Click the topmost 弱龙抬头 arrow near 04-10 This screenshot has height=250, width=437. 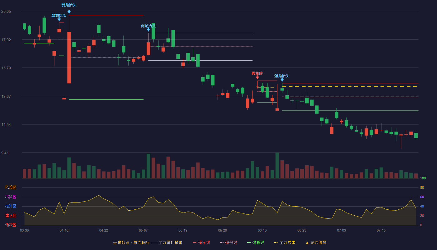coord(69,12)
